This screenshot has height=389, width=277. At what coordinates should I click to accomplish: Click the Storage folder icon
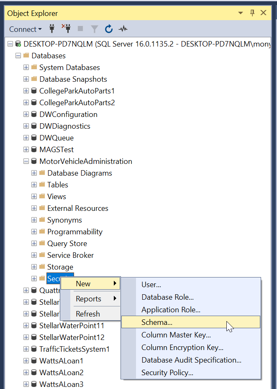click(42, 267)
